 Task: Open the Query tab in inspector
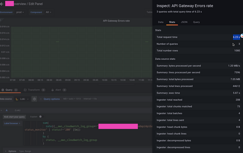tap(196, 22)
